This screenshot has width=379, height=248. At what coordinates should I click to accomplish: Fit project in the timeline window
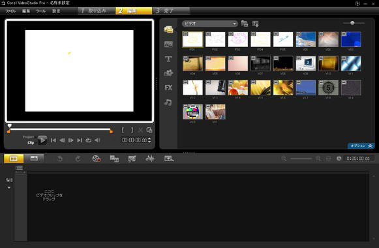pos(329,159)
